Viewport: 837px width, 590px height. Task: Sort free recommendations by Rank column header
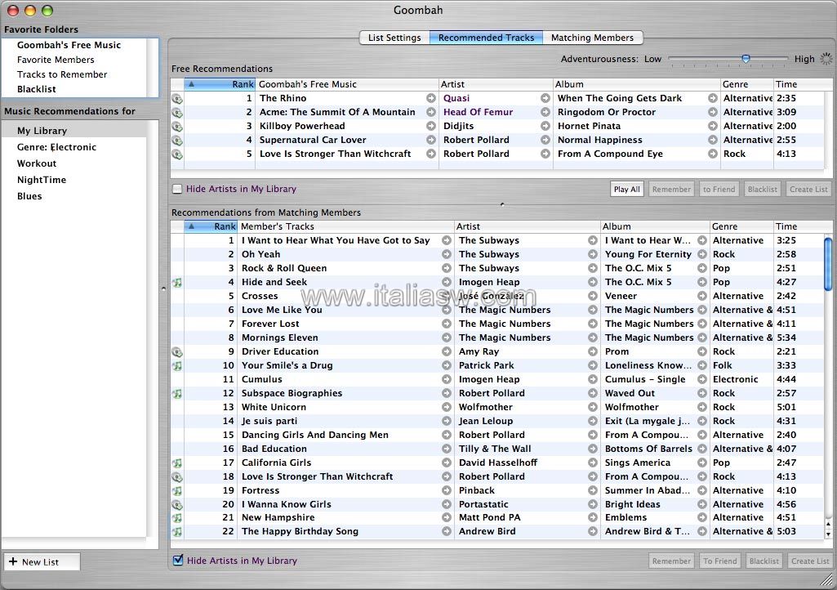[220, 84]
